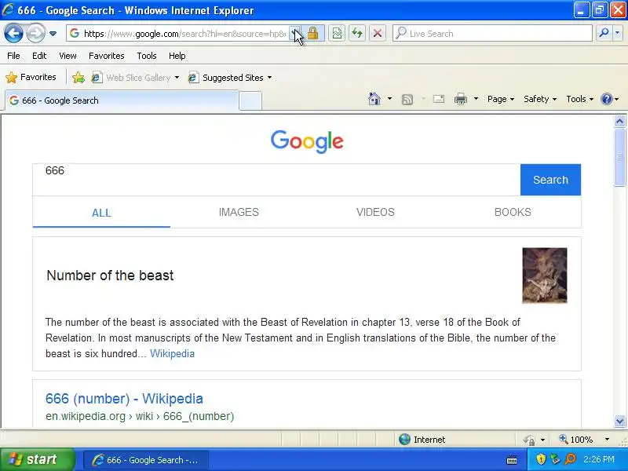The image size is (628, 471).
Task: Click the blue Help question mark icon
Action: [x=607, y=99]
